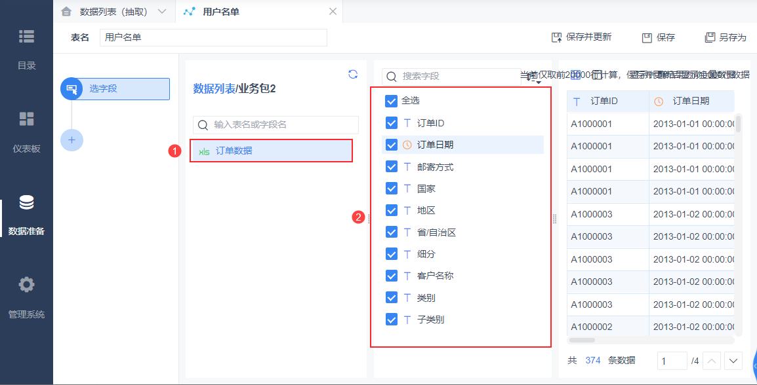757x385 pixels.
Task: Open 管理系统 settings gear icon
Action: tap(26, 285)
